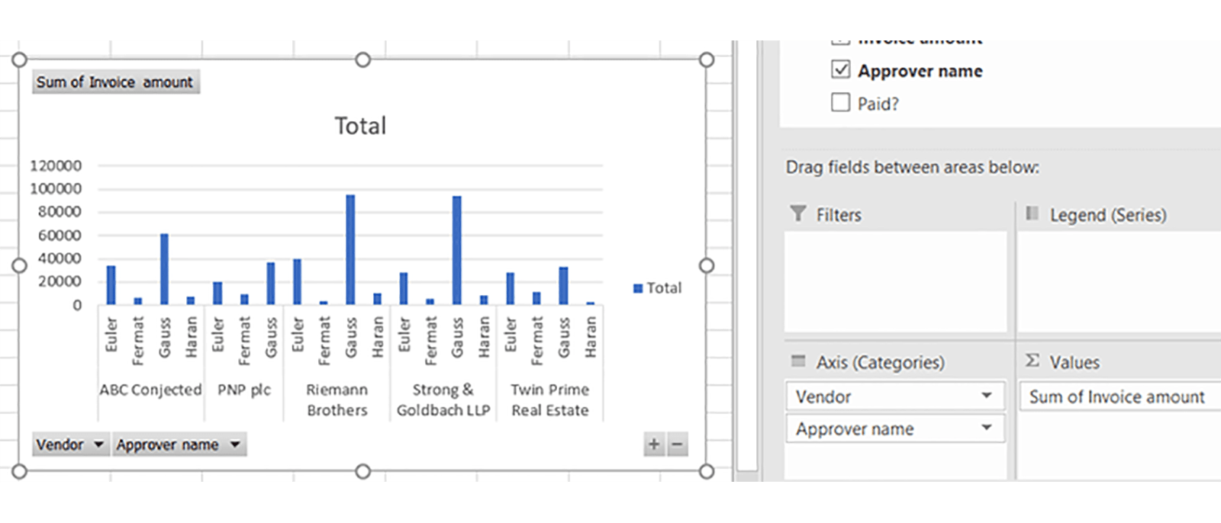Viewport: 1221px width, 523px height.
Task: Click Sum of Invoice amount in Values area
Action: [1116, 396]
